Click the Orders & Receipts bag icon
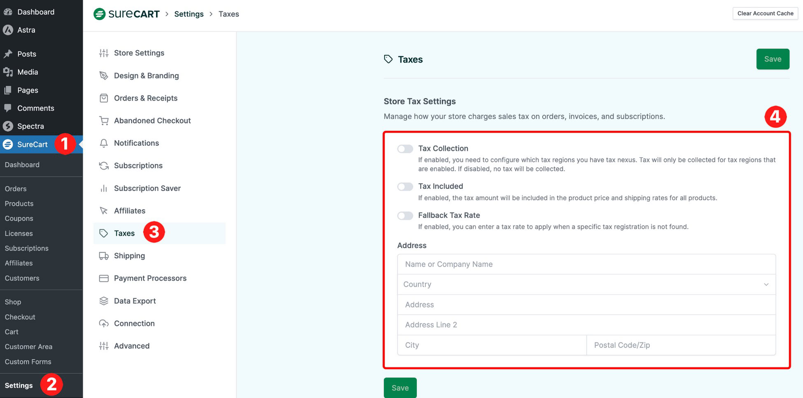The height and width of the screenshot is (398, 803). tap(104, 98)
